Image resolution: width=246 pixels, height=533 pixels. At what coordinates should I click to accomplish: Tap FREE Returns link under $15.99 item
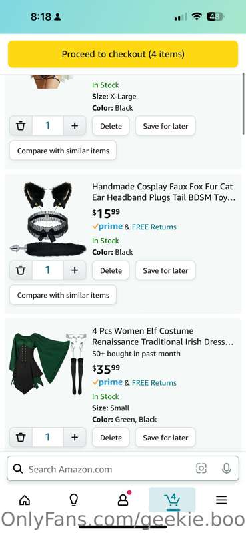154,227
